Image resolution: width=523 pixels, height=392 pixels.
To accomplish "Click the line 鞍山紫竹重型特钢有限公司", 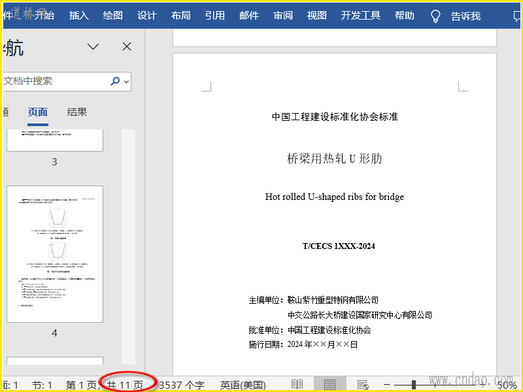I will tap(333, 300).
